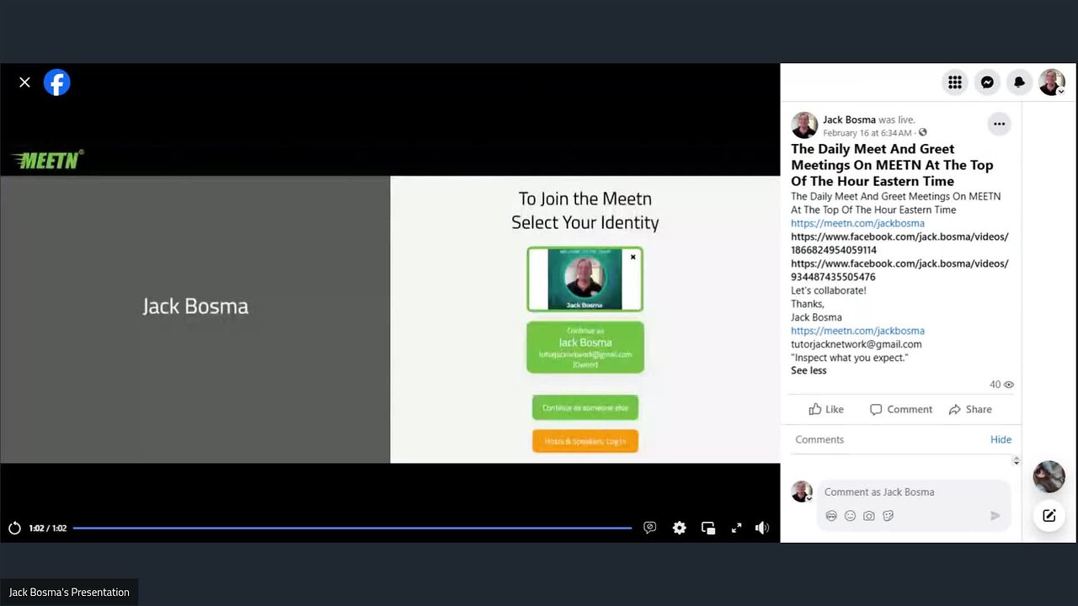Attach a photo with the camera icon

869,516
